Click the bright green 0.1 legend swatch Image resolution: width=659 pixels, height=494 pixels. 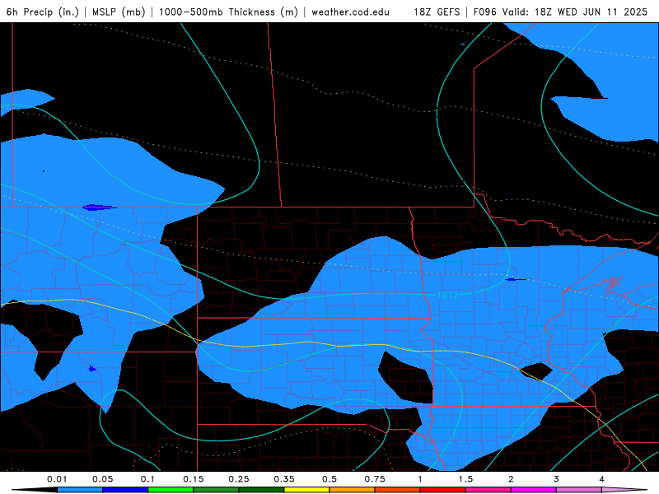tap(171, 490)
